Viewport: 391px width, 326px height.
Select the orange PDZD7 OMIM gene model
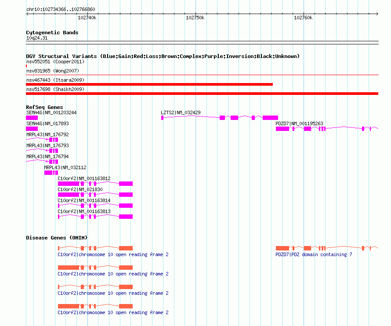(x=327, y=248)
